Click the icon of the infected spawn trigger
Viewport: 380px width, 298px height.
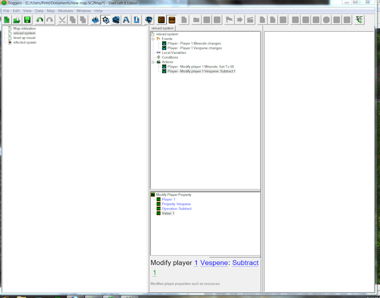coord(10,42)
